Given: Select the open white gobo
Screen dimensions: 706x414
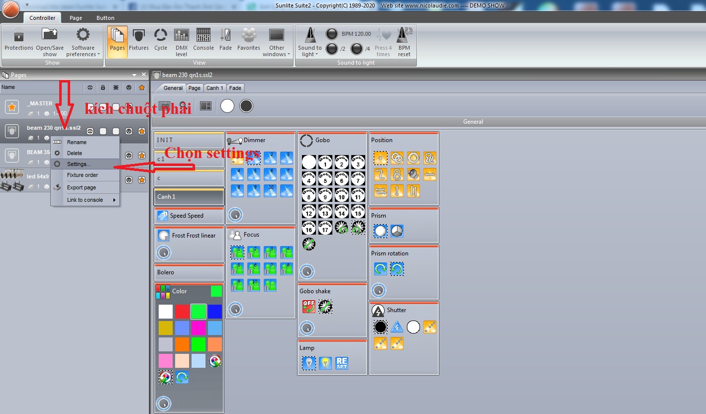Looking at the screenshot, I should point(309,162).
